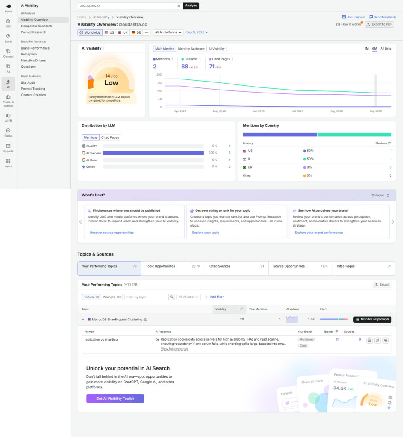Open Prompt Tracking in the side menu

[x=33, y=89]
